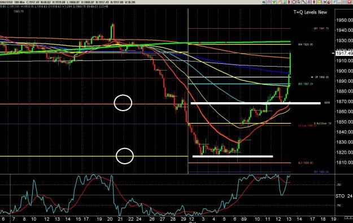353x223 pixels.
Task: Click the red up-down arrow toolbar icon
Action: (314, 2)
